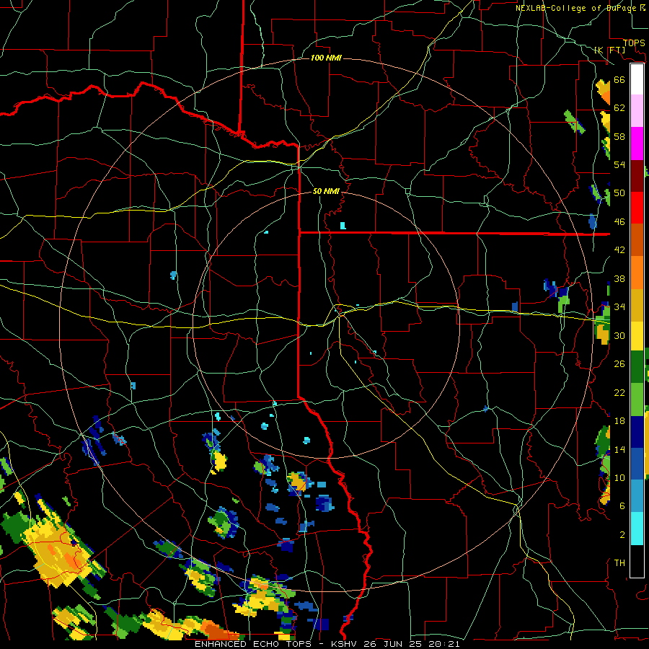Click the 'NEXLAB-College of DuPage' credit text
The width and height of the screenshot is (649, 649).
(x=575, y=8)
